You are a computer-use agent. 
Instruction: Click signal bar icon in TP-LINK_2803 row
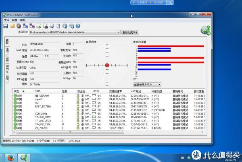[94, 117]
